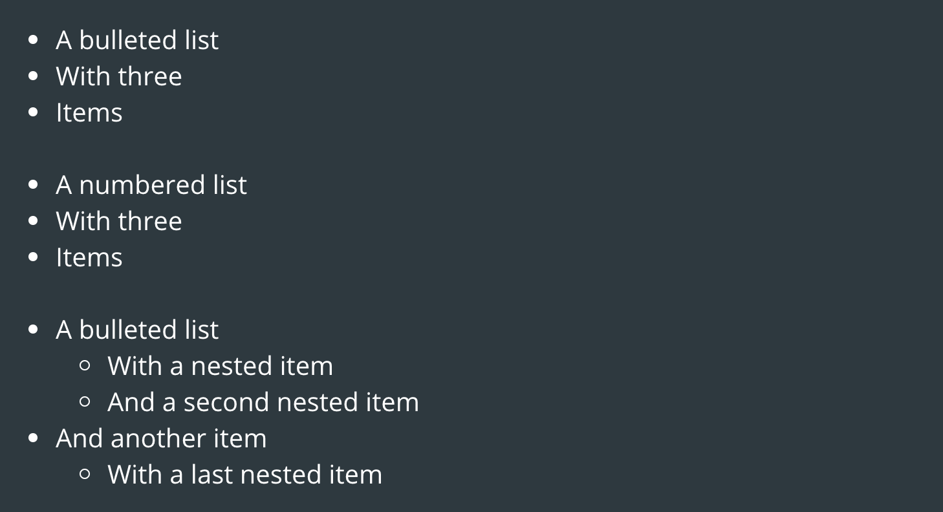Image resolution: width=943 pixels, height=512 pixels.
Task: Click bullet beside 'With three' under 'A numbered list'
Action: [34, 221]
